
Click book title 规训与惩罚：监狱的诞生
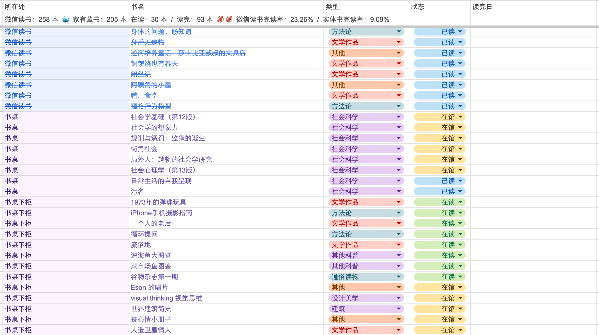168,138
